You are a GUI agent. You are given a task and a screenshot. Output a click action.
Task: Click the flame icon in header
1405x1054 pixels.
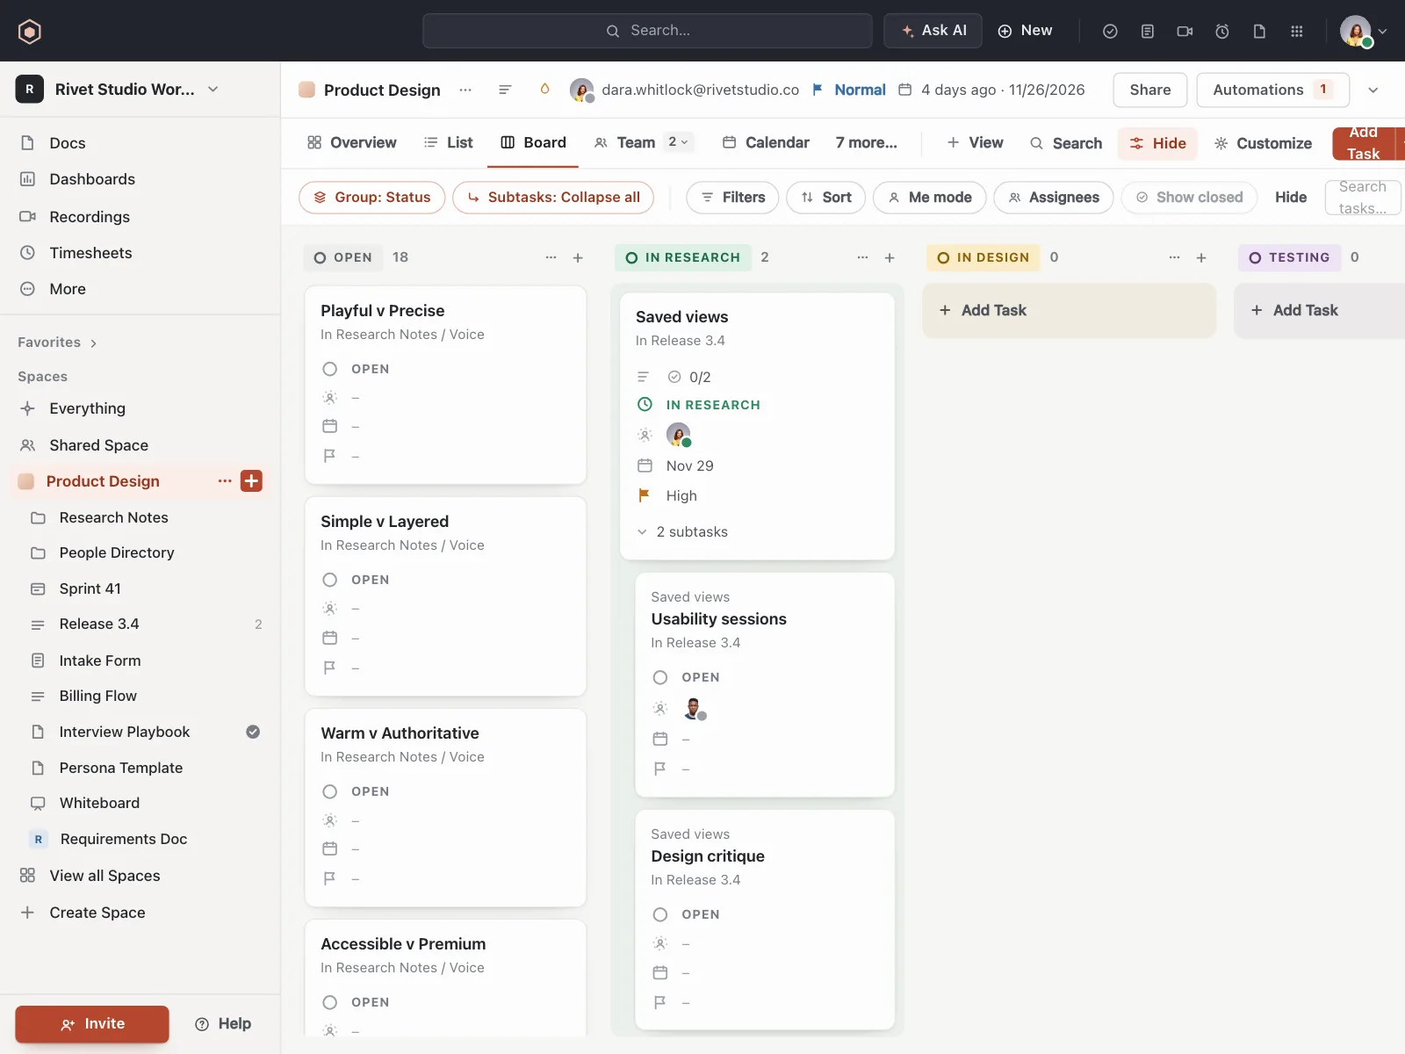tap(544, 90)
